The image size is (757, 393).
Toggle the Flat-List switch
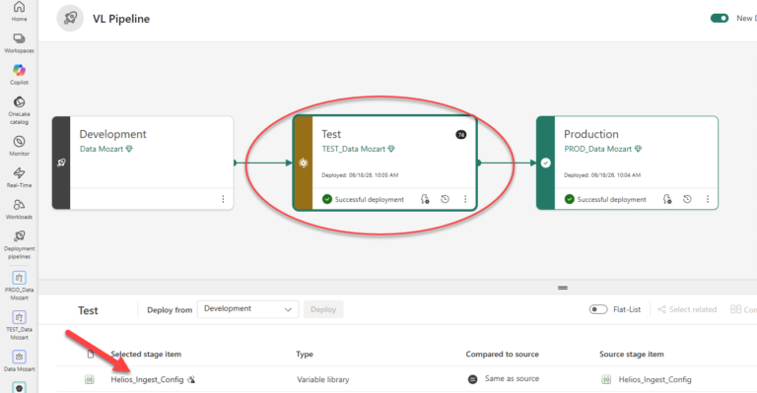point(598,309)
